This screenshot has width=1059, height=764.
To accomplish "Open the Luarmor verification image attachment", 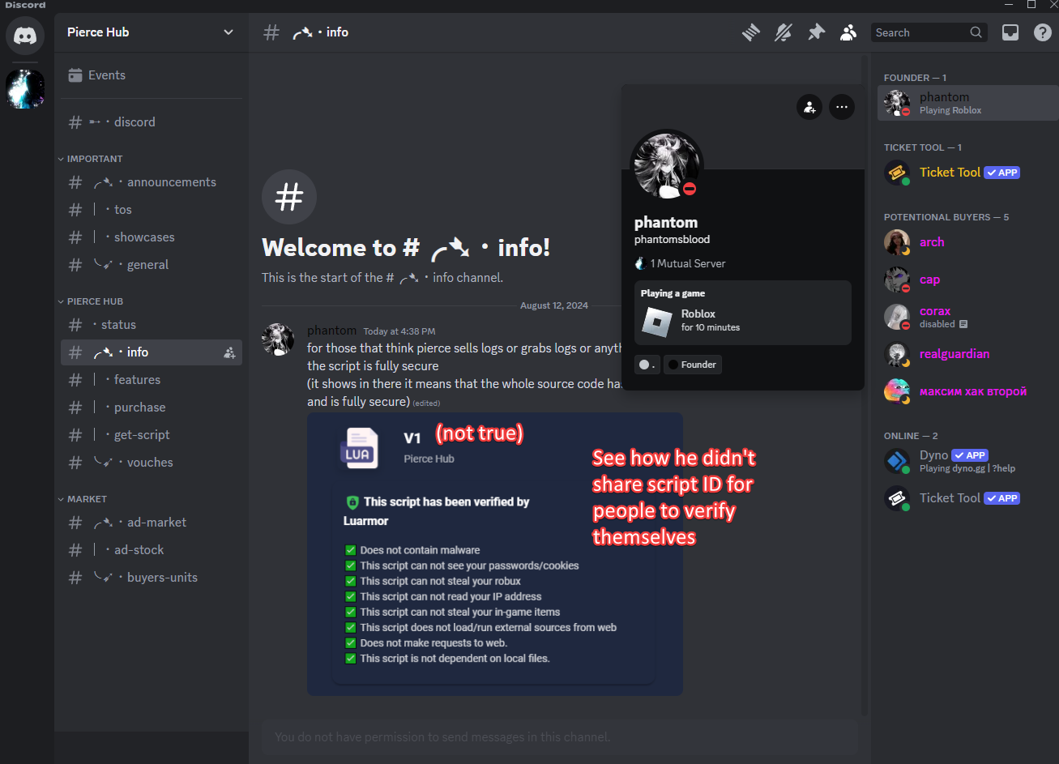I will [x=494, y=554].
